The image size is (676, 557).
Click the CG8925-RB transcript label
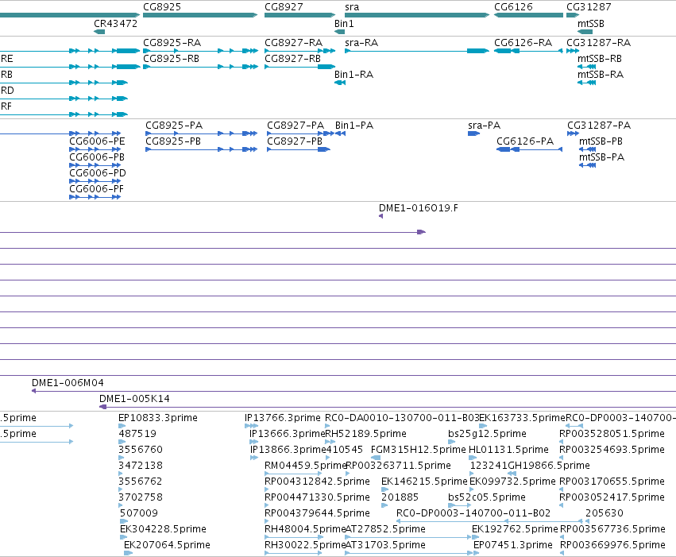tap(171, 59)
